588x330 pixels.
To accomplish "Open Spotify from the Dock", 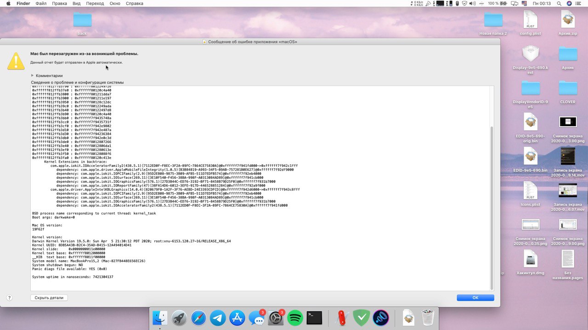I will pyautogui.click(x=295, y=318).
